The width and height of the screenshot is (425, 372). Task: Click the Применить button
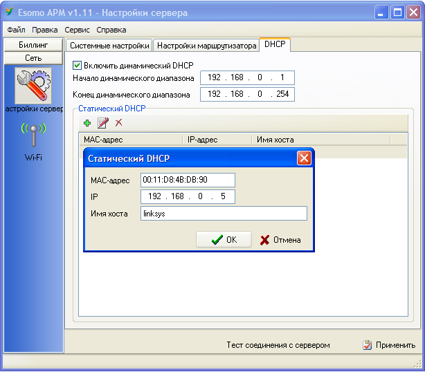click(389, 345)
